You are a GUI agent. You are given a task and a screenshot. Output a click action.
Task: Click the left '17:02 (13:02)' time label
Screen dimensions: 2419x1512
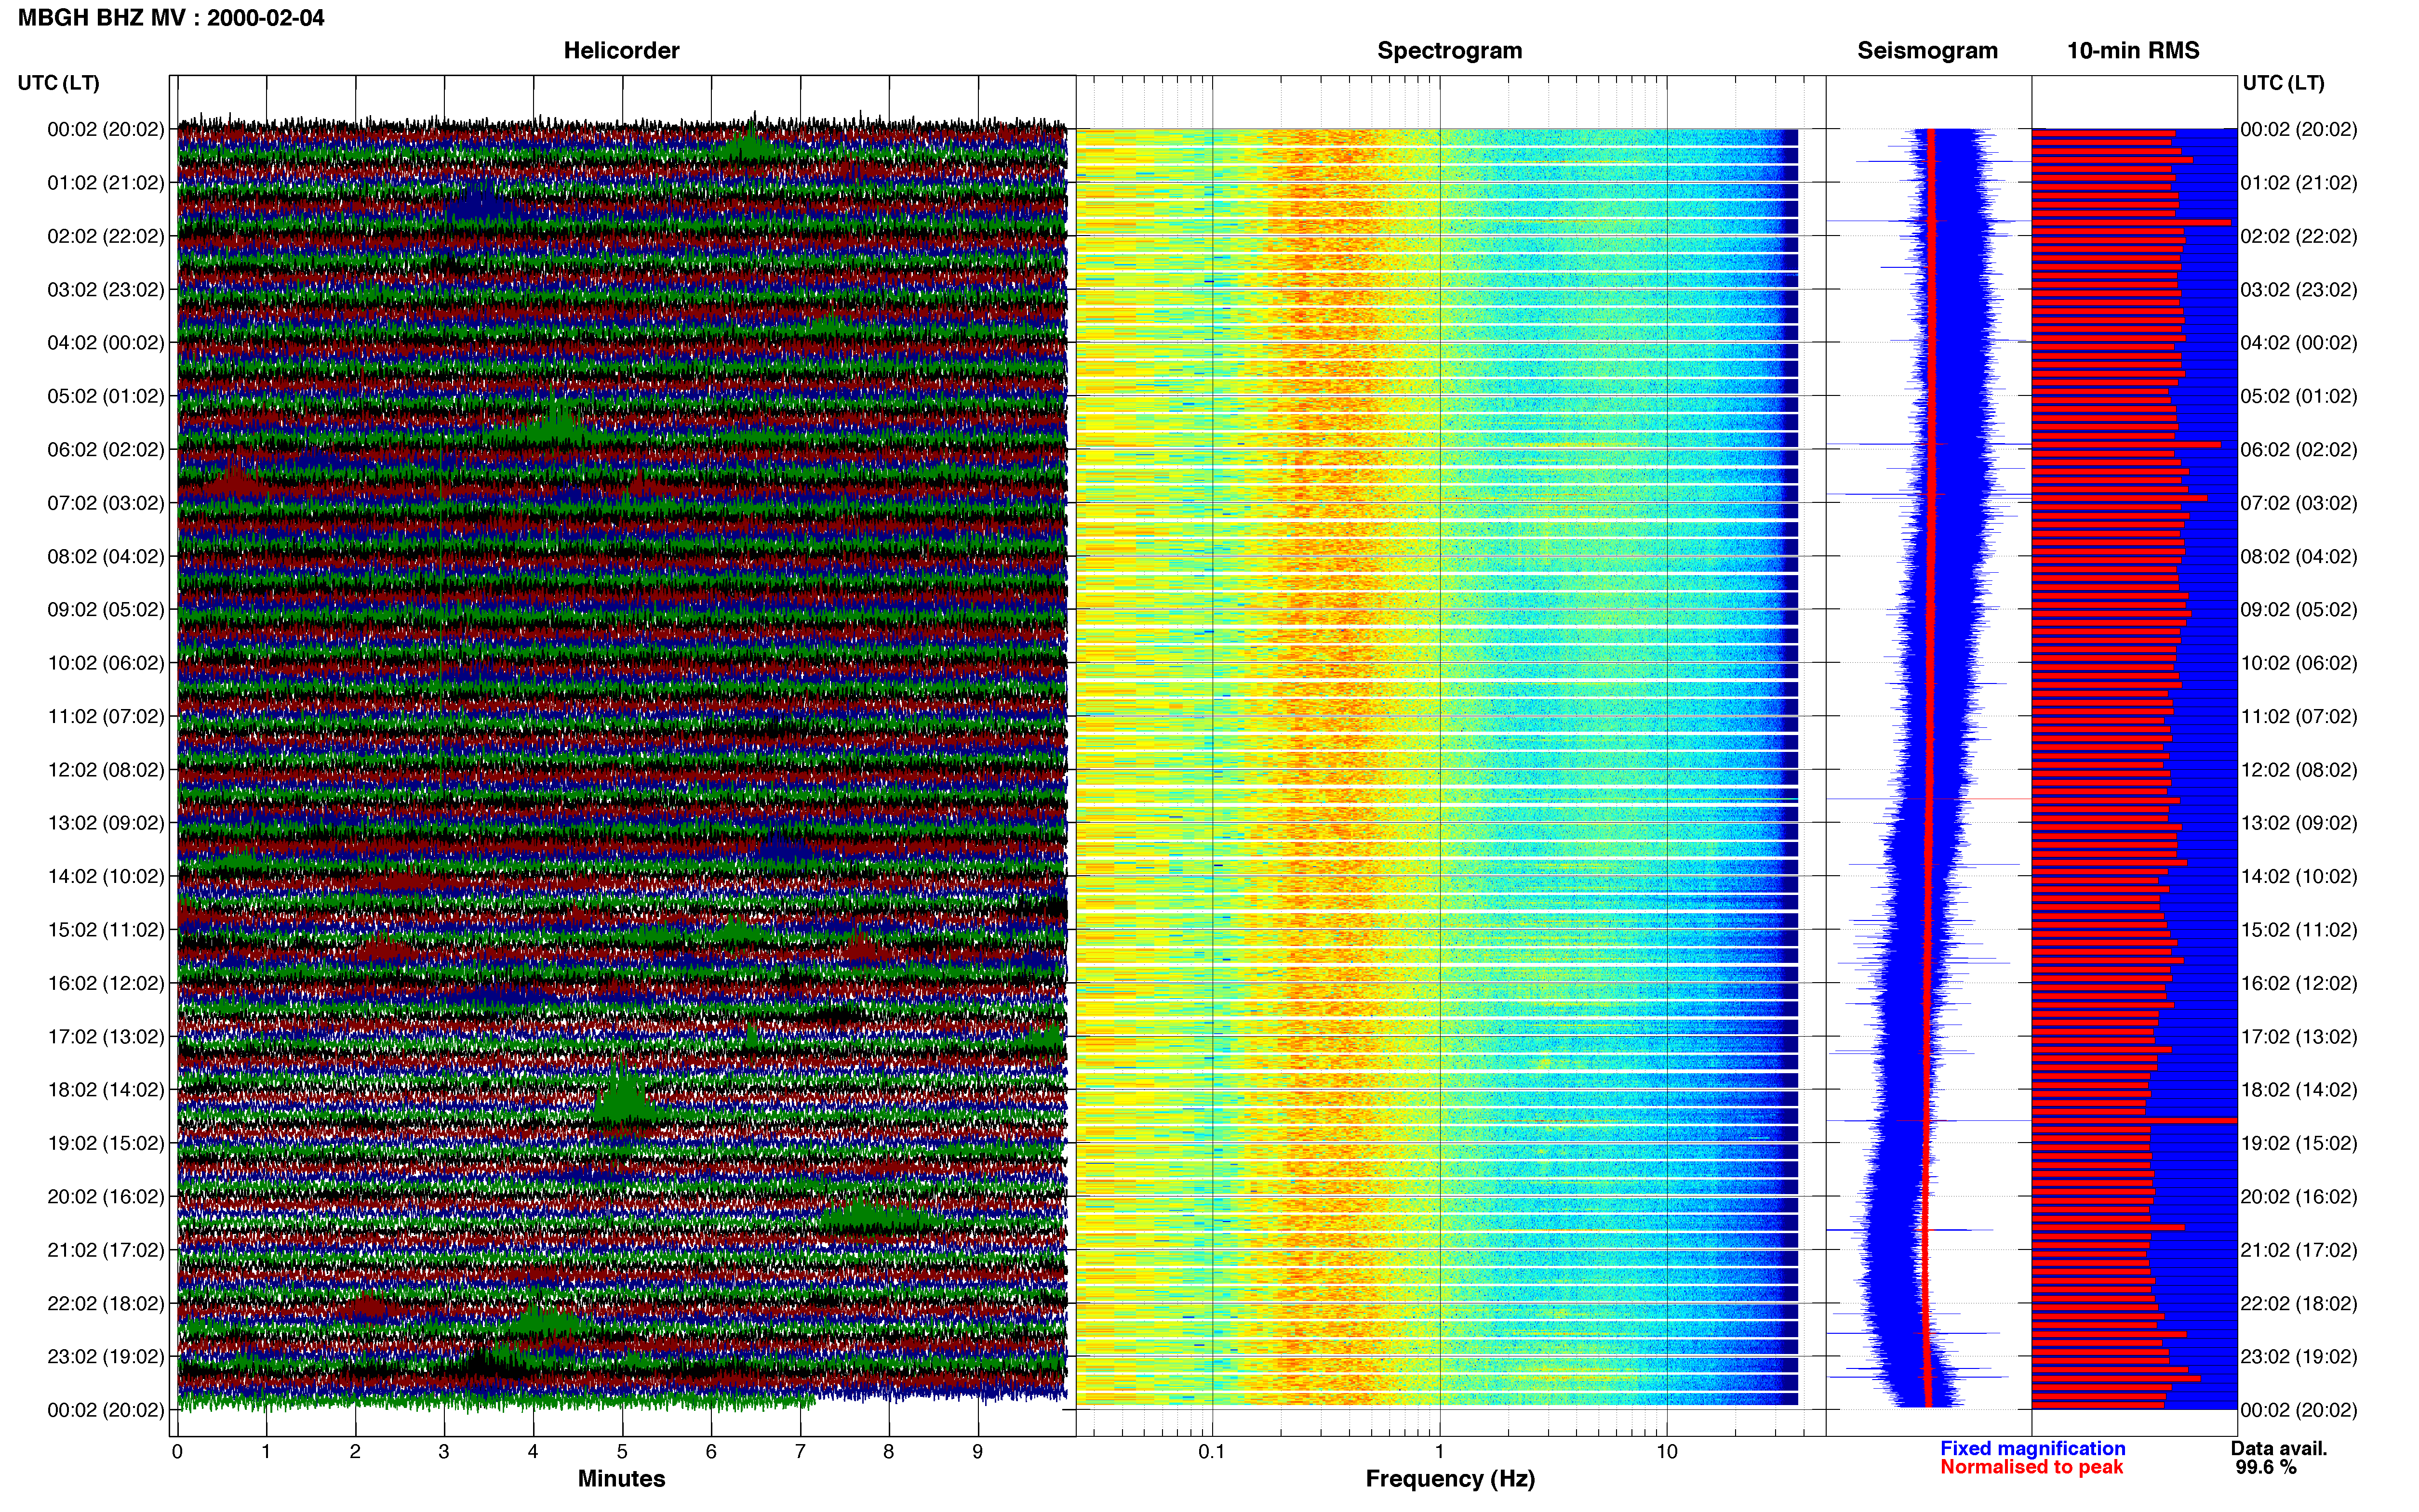click(106, 1037)
